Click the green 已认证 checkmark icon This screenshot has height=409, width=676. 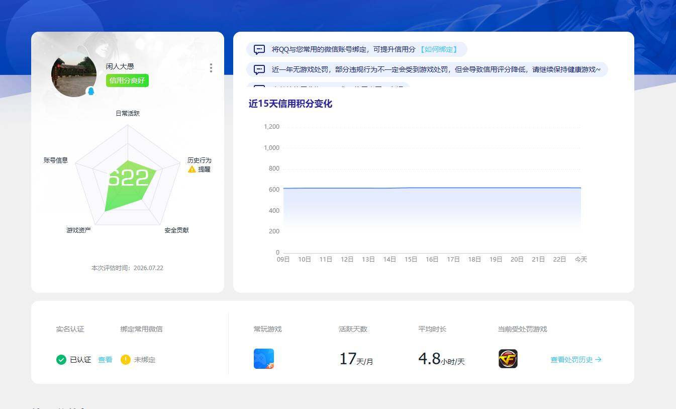click(x=61, y=360)
